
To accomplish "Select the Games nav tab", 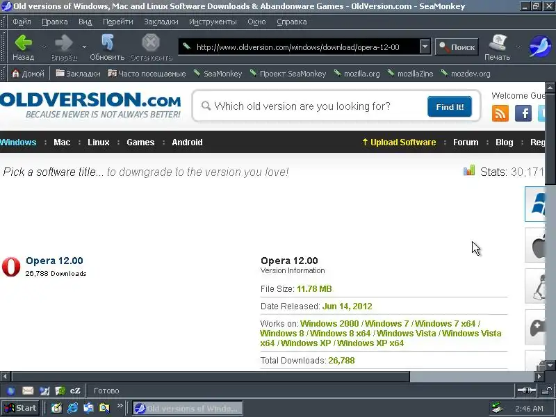I will pyautogui.click(x=140, y=142).
